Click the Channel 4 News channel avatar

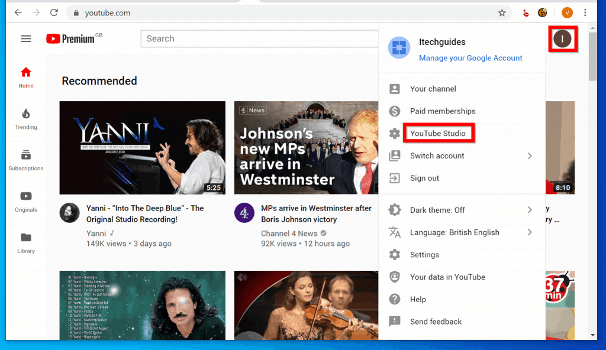(244, 212)
